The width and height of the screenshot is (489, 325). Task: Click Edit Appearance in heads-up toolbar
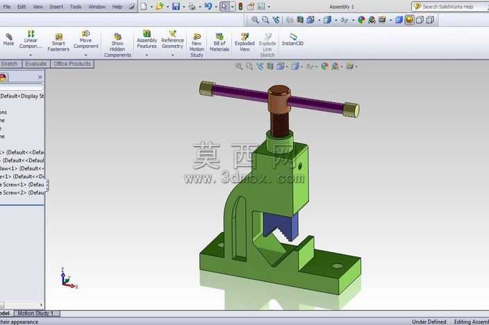pos(324,67)
